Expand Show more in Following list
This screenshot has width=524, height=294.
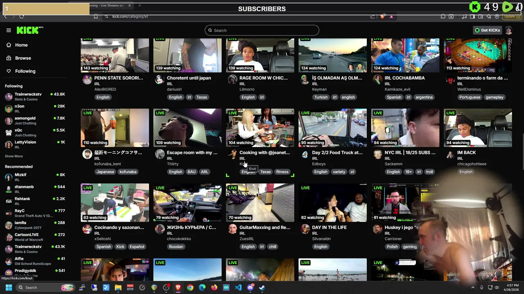pyautogui.click(x=14, y=156)
